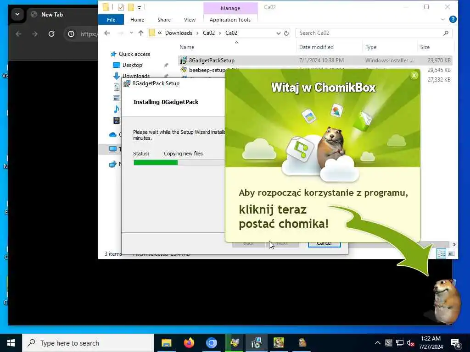Viewport: 470px width, 352px height.
Task: Click the Manage contextual tab header
Action: click(230, 8)
